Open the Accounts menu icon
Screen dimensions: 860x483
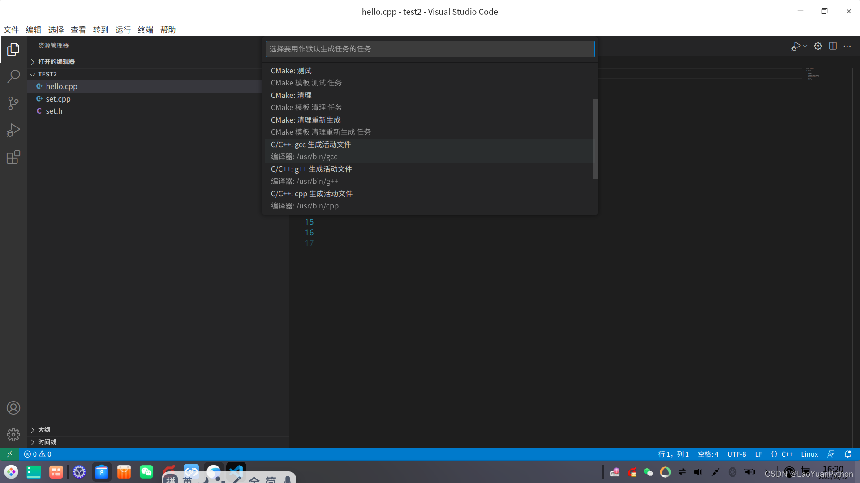(13, 408)
